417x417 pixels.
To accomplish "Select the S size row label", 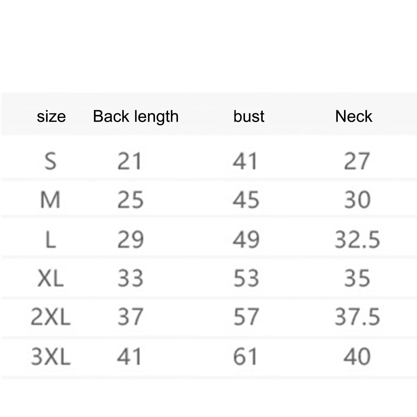I will click(50, 161).
